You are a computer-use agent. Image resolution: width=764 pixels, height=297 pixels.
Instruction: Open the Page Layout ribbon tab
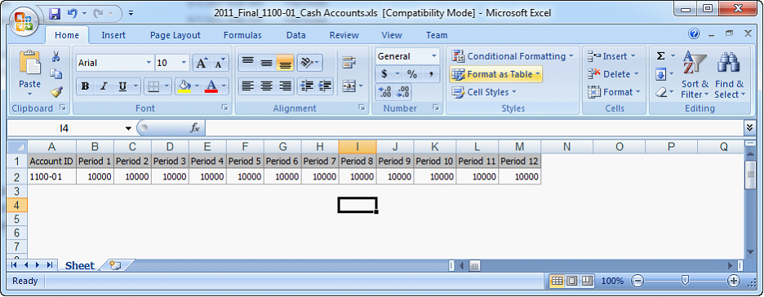[x=175, y=35]
